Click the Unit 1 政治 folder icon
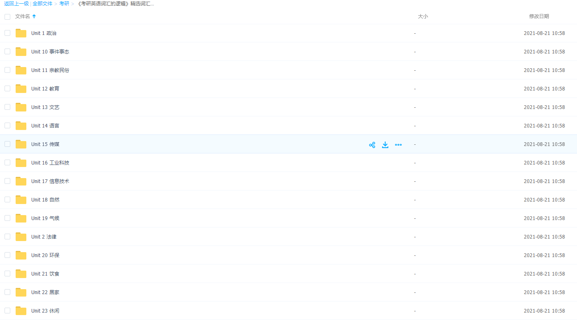Image resolution: width=577 pixels, height=320 pixels. coord(21,33)
